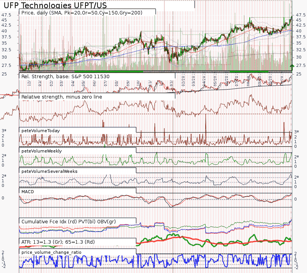Click -2 on right axis of price_volume_change_ratio
The image size is (307, 273).
[x=296, y=268]
